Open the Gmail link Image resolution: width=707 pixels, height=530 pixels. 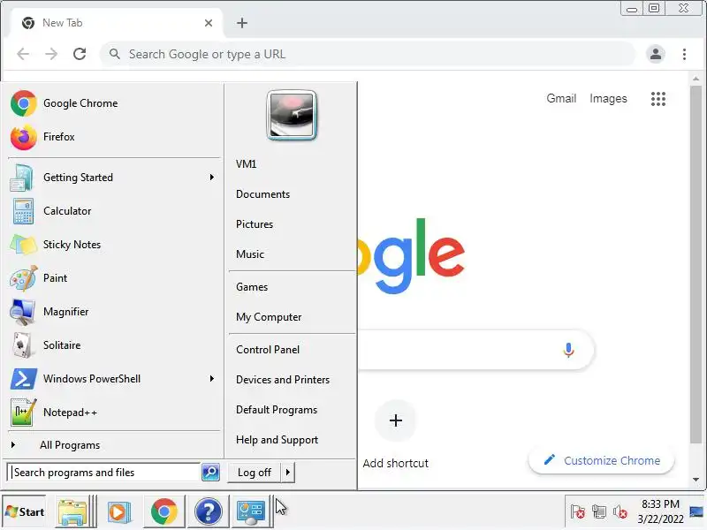point(561,99)
